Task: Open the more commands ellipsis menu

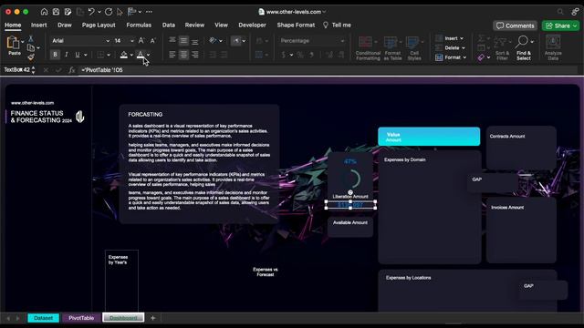Action: tap(149, 12)
